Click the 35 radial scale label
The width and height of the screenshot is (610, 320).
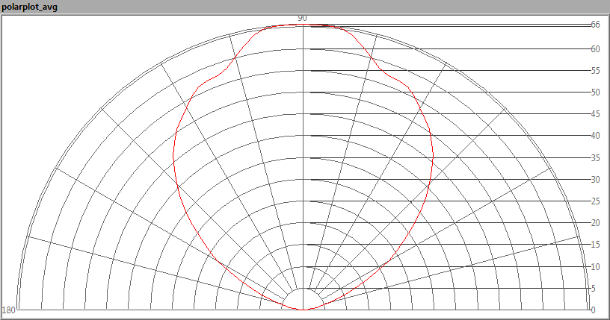pos(595,158)
